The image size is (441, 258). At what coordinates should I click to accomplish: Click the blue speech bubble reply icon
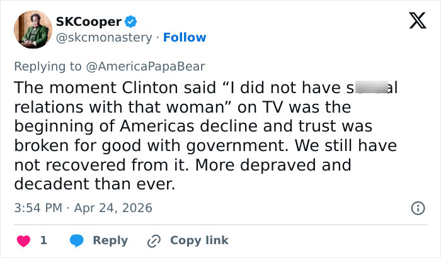(77, 240)
